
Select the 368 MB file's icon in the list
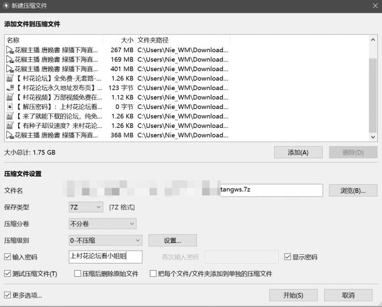click(10, 135)
